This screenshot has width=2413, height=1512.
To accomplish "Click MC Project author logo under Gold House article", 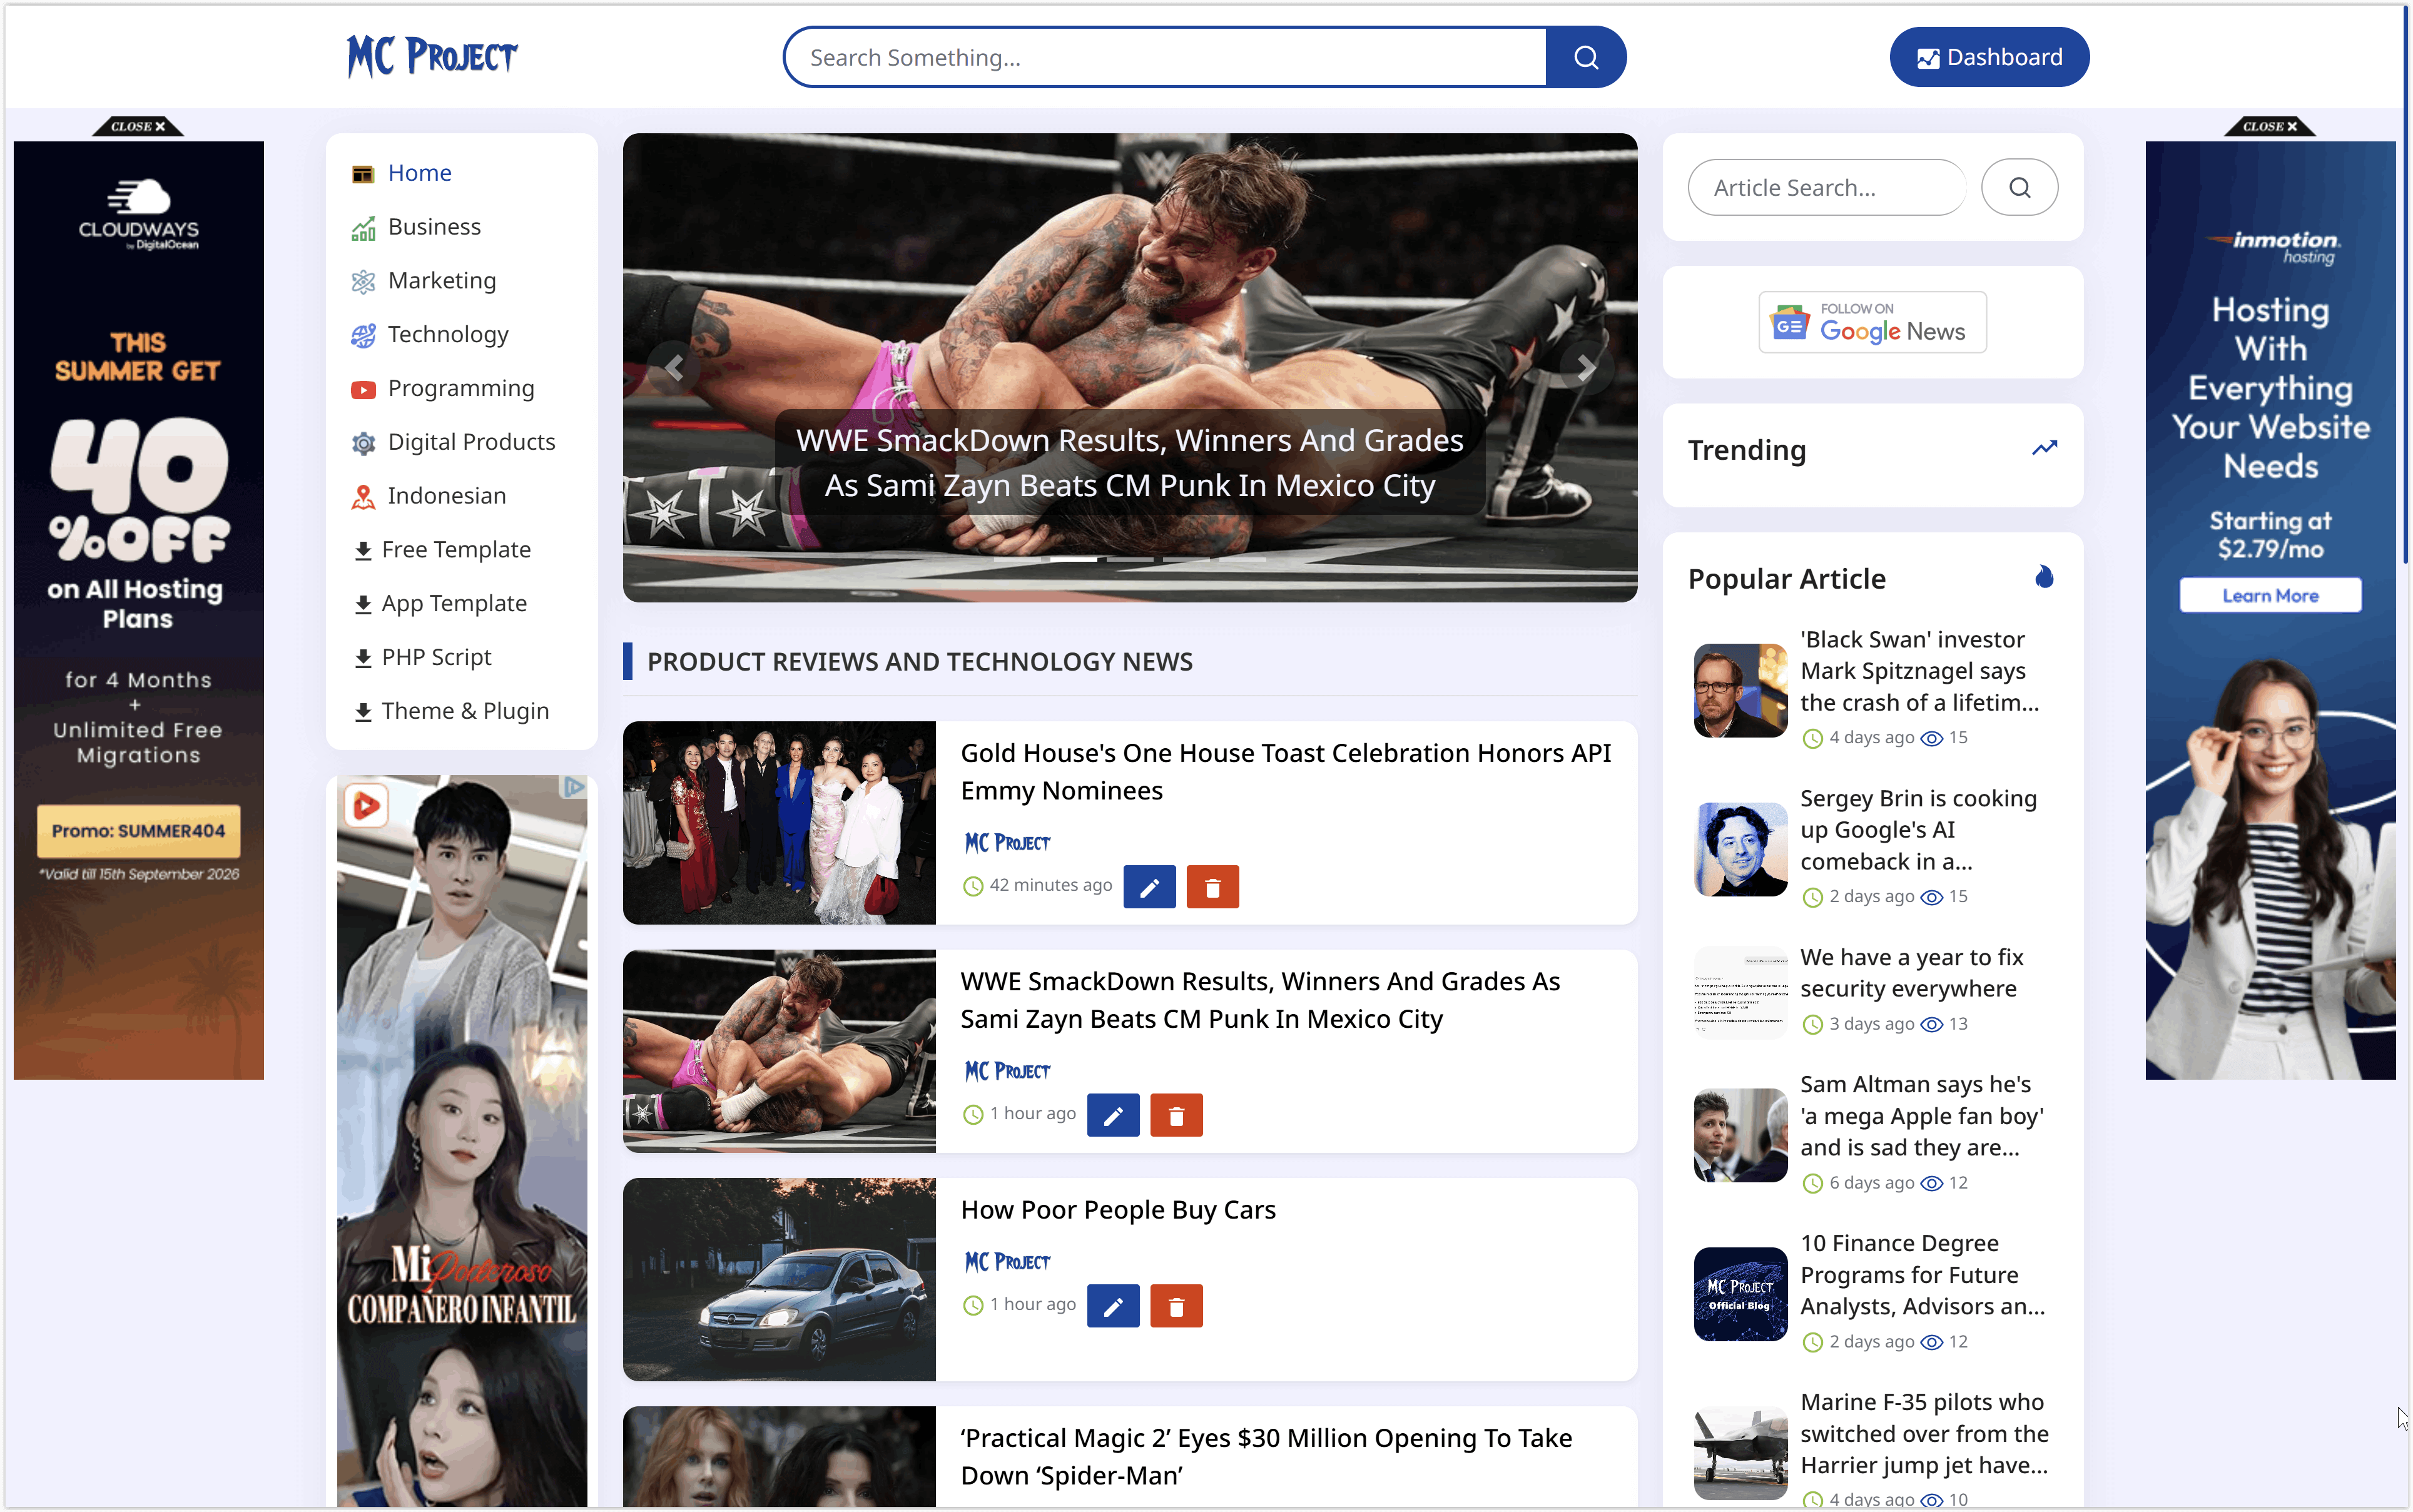I will [1007, 843].
